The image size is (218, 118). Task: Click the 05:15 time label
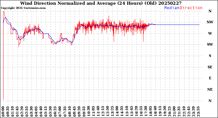click(x=46, y=111)
